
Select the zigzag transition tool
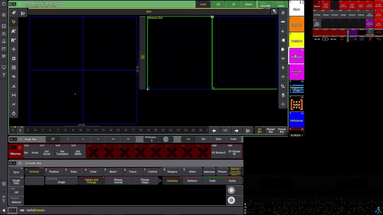(x=13, y=104)
